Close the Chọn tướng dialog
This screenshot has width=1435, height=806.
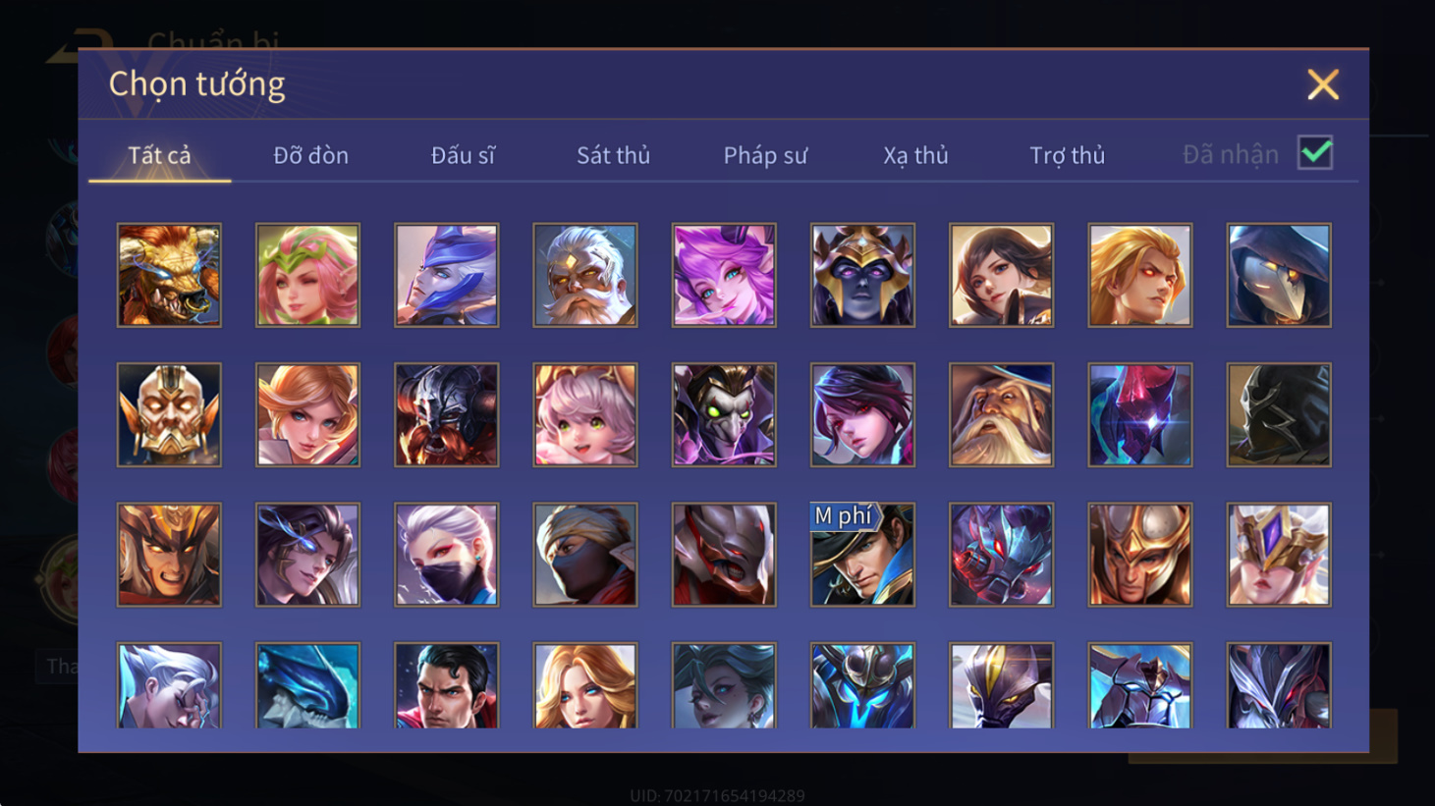pos(1323,84)
